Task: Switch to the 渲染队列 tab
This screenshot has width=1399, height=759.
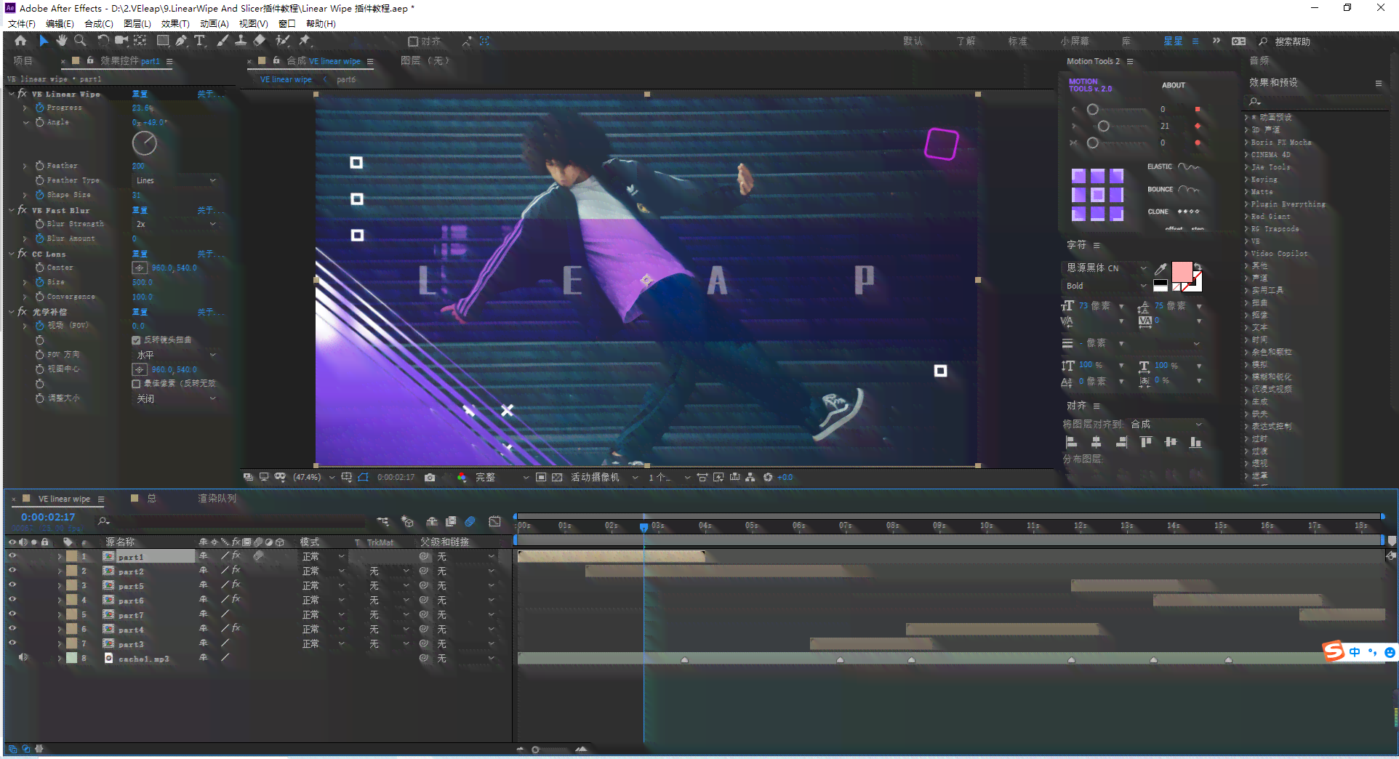Action: click(217, 499)
